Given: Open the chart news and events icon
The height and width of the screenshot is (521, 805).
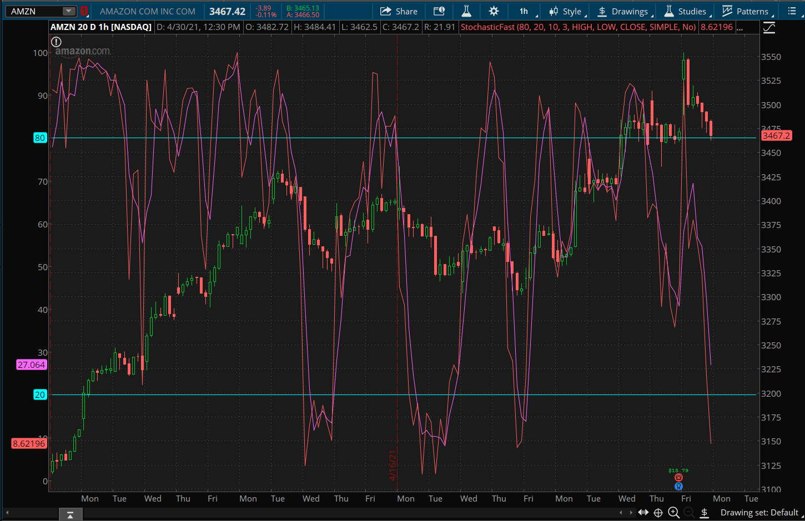Looking at the screenshot, I should (439, 11).
